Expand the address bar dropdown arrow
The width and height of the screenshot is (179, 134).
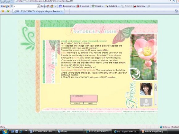170,1
